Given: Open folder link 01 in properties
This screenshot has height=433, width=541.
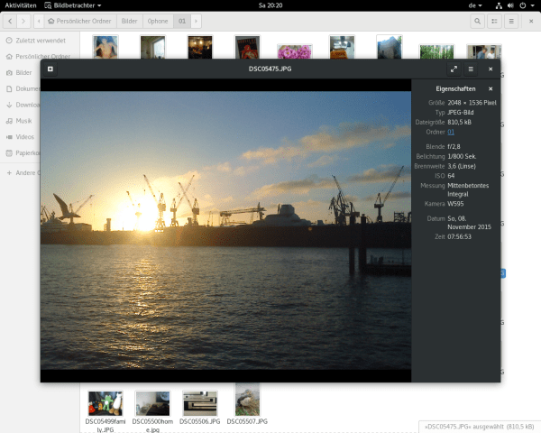Looking at the screenshot, I should tap(451, 132).
